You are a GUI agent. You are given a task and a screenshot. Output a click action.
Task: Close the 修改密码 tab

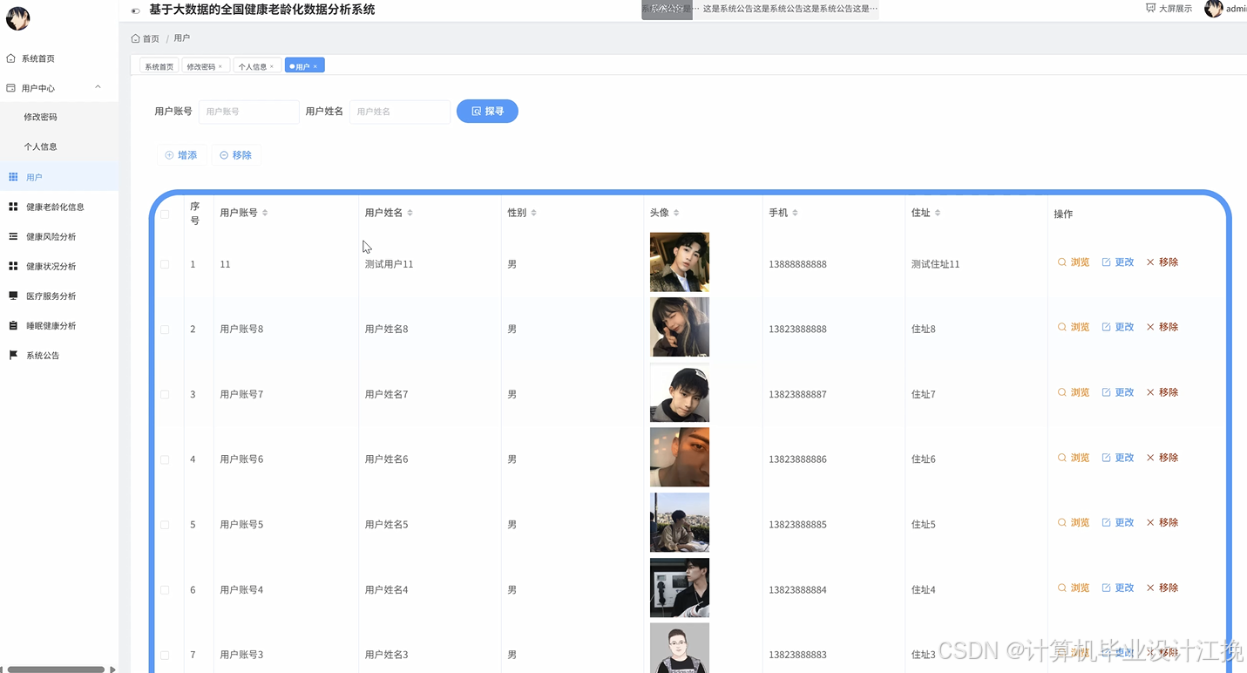(x=220, y=66)
